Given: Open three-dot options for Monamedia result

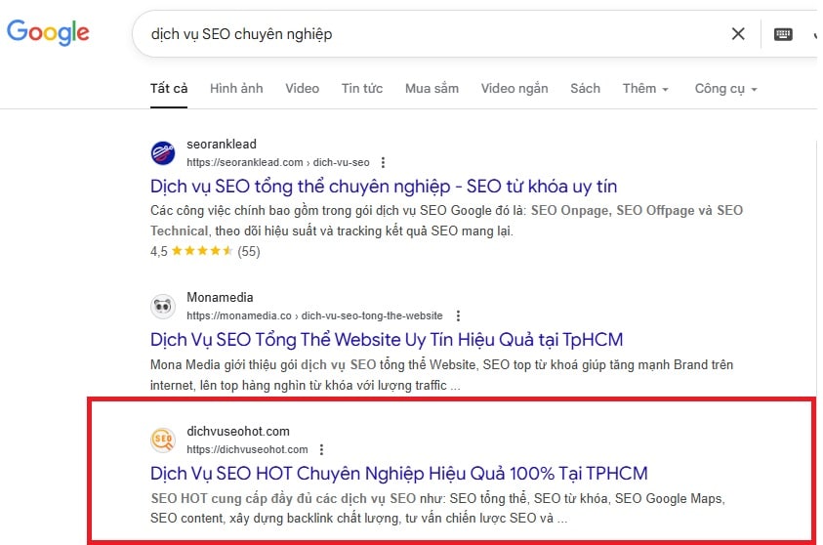Looking at the screenshot, I should click(458, 315).
